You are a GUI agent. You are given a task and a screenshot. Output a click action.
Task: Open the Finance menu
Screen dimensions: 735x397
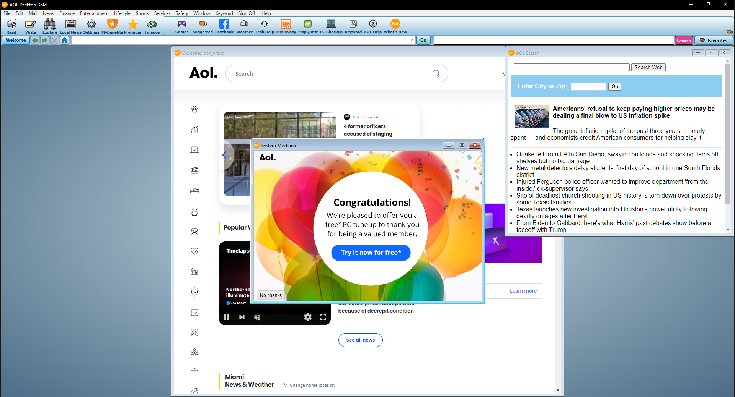coord(67,13)
